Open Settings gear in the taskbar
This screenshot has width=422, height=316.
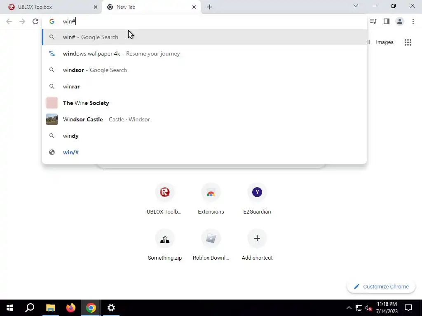(x=111, y=308)
